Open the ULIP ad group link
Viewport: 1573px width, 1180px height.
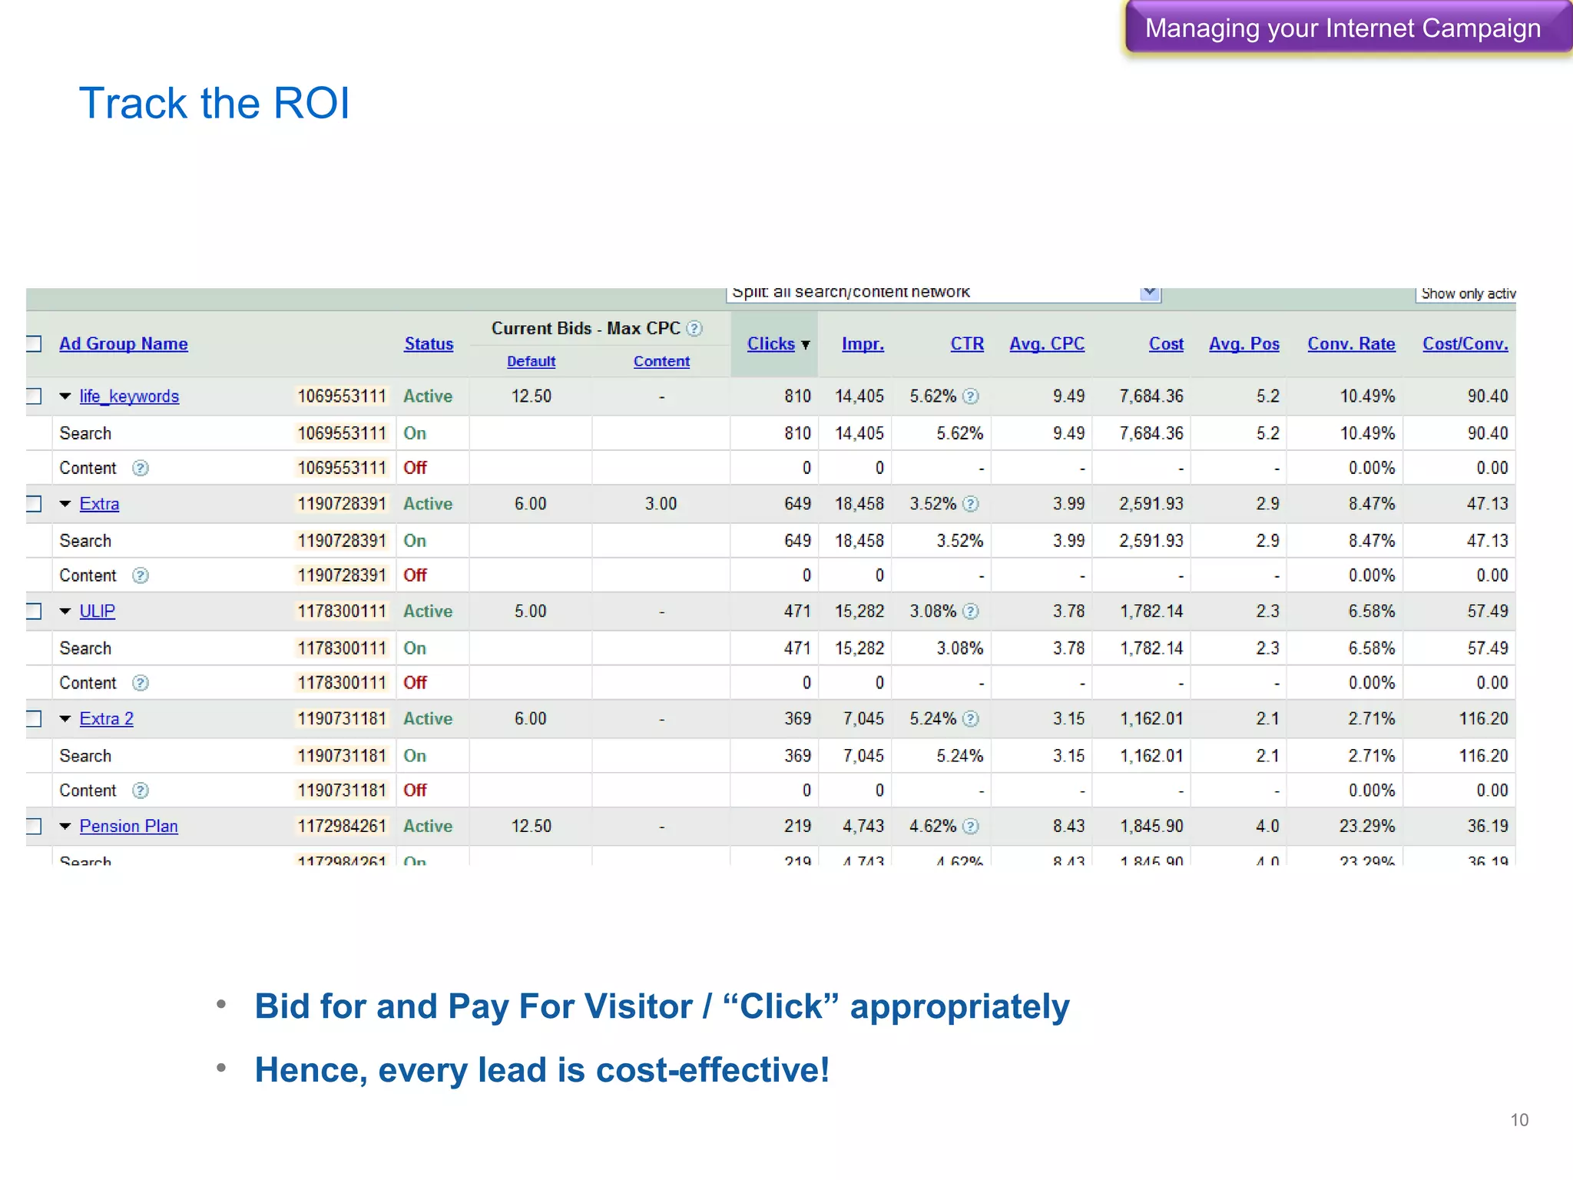[98, 612]
